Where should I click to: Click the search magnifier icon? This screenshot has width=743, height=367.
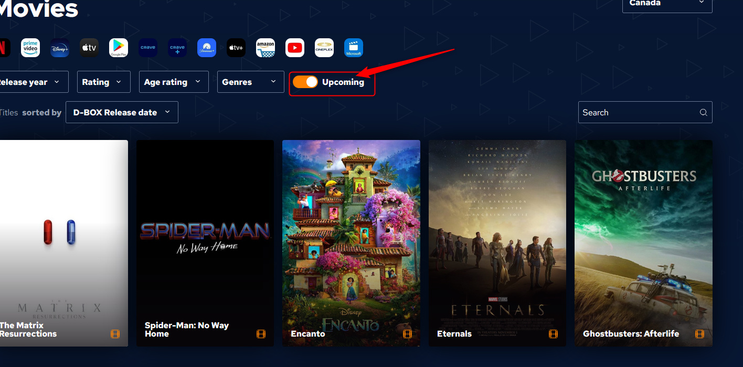pyautogui.click(x=703, y=112)
